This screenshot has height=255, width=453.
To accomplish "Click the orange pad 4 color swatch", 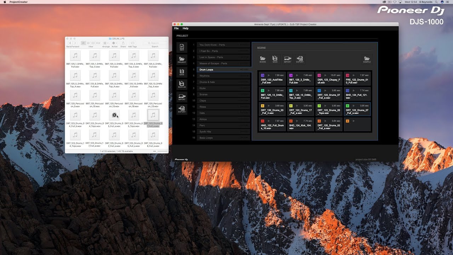I will [348, 121].
